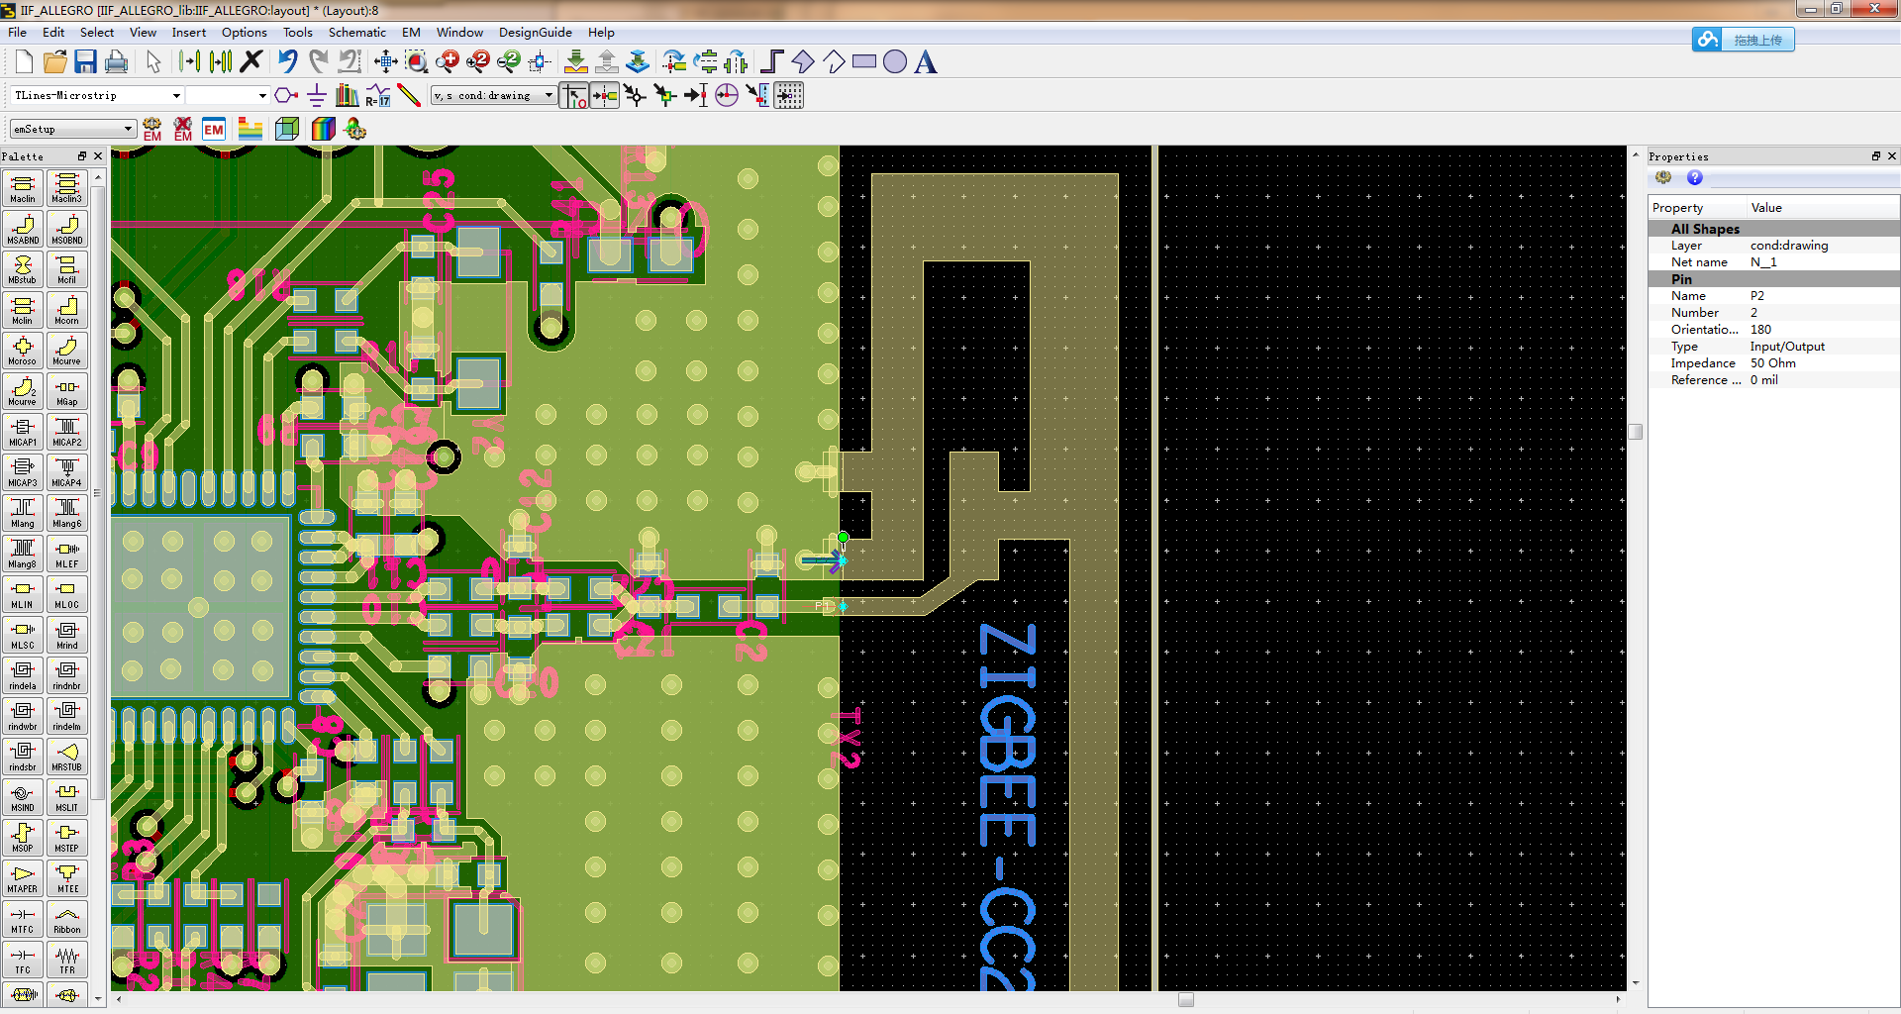Place the Ribbon palette component
1901x1014 pixels.
tap(67, 919)
